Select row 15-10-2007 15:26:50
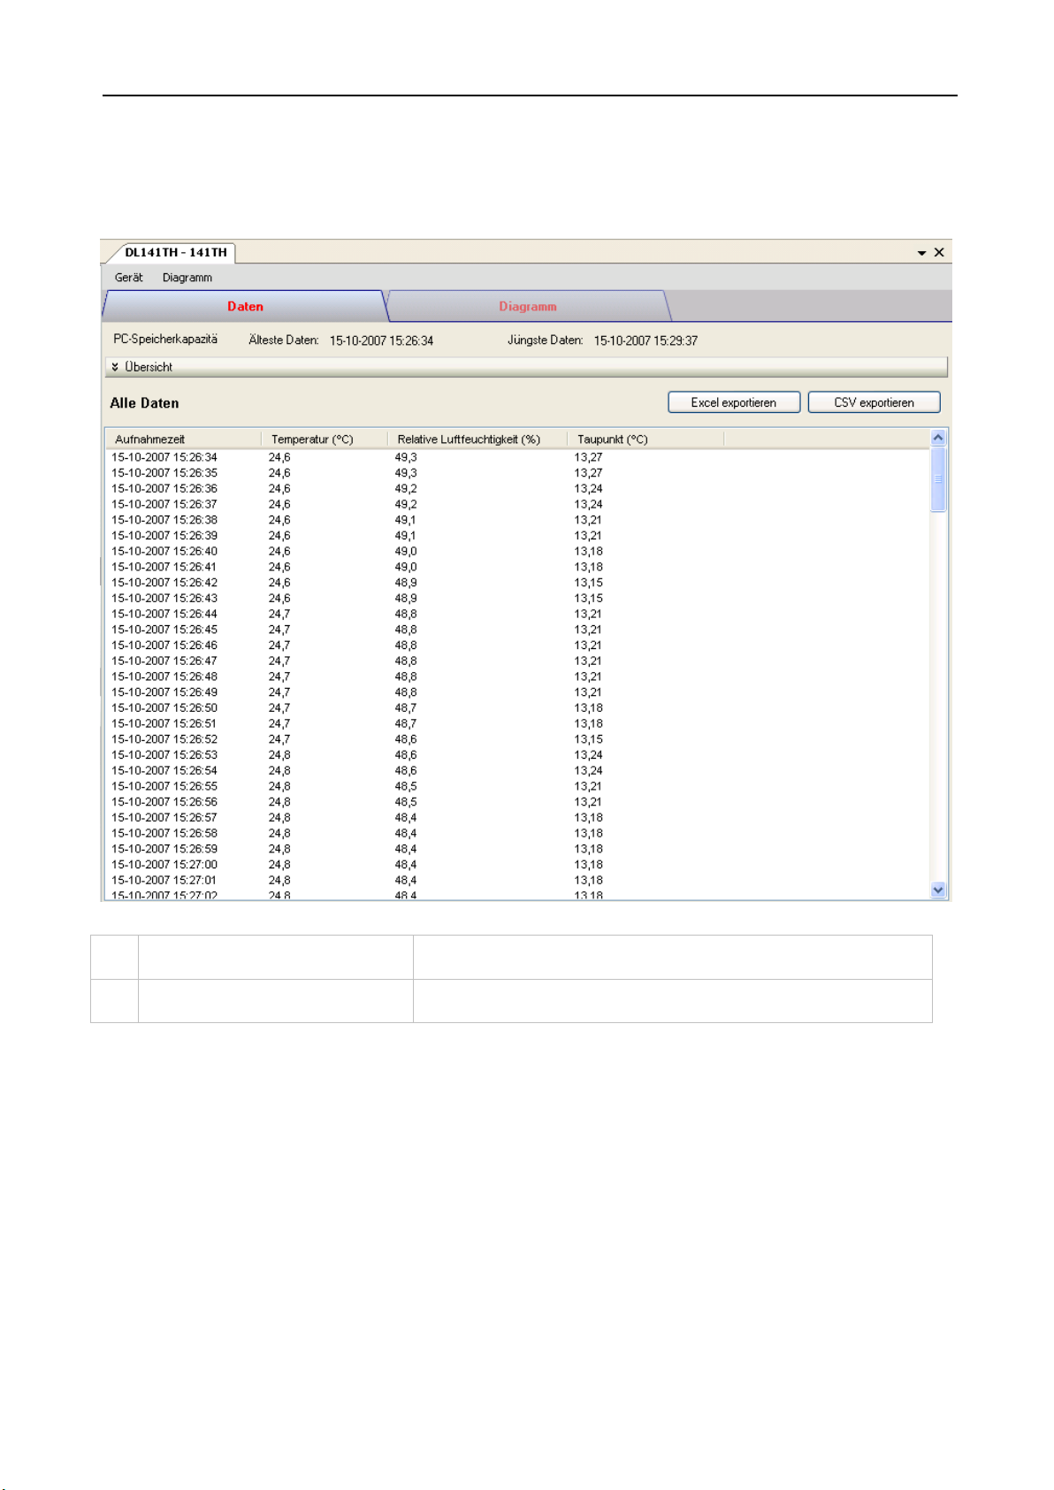Image resolution: width=1054 pixels, height=1490 pixels. [x=517, y=708]
